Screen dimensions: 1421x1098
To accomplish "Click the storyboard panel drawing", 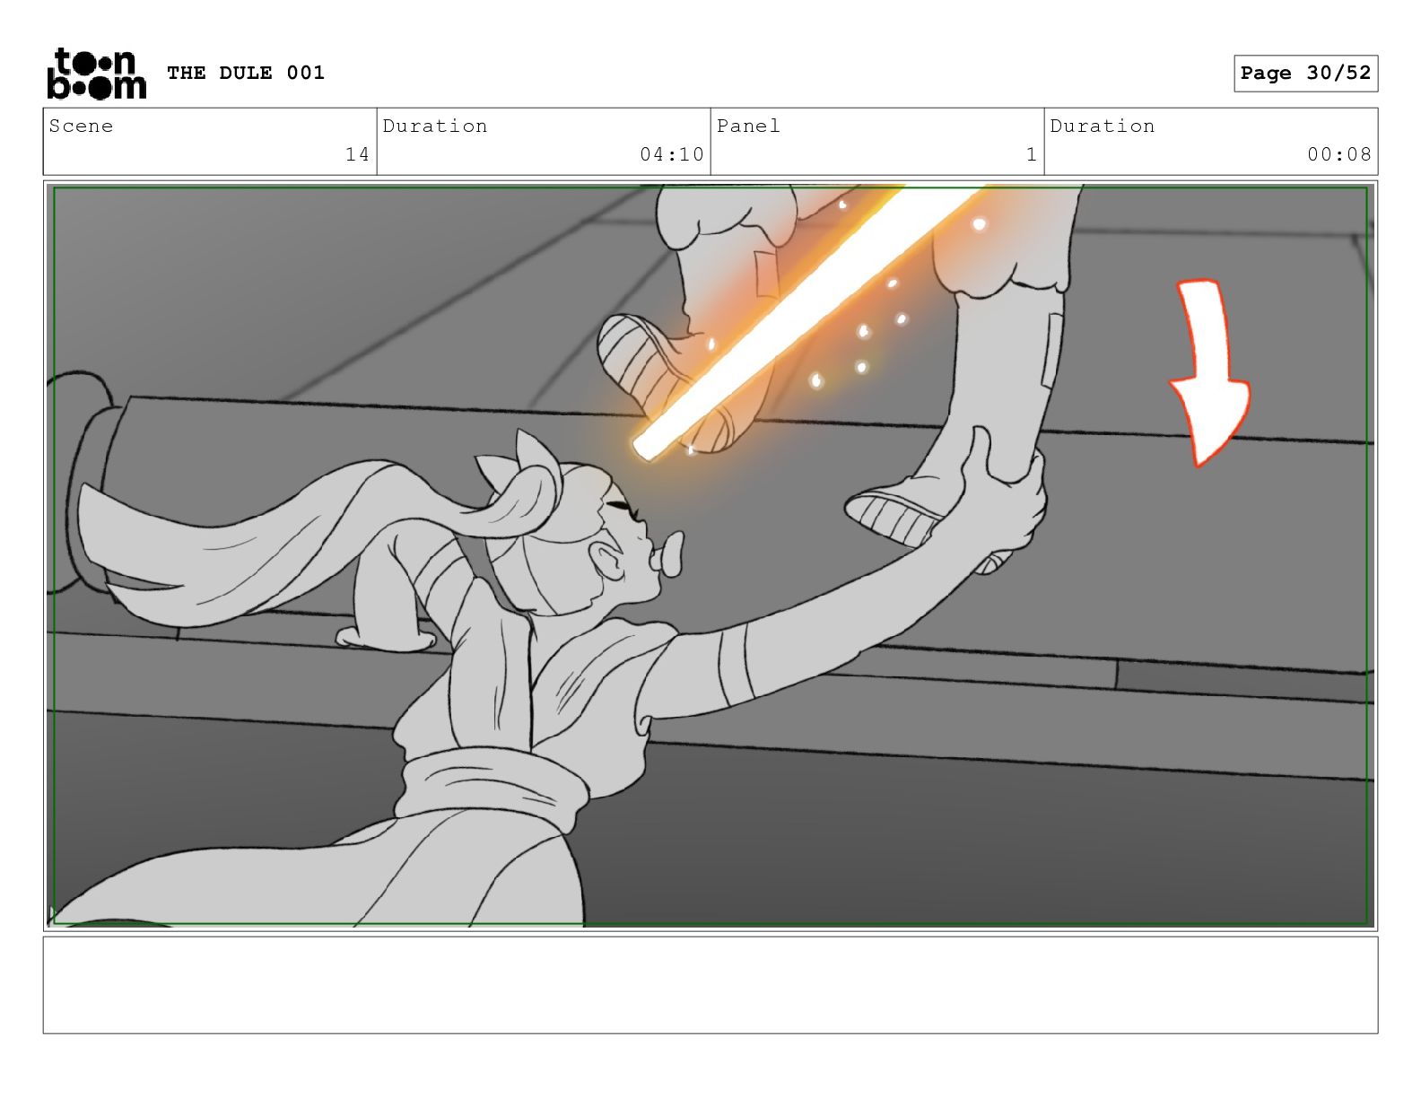I will click(x=710, y=555).
